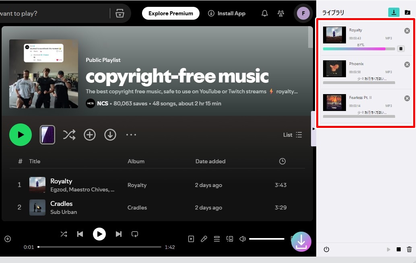The image size is (416, 263).
Task: Stop the Royalty download in progress
Action: pyautogui.click(x=401, y=49)
